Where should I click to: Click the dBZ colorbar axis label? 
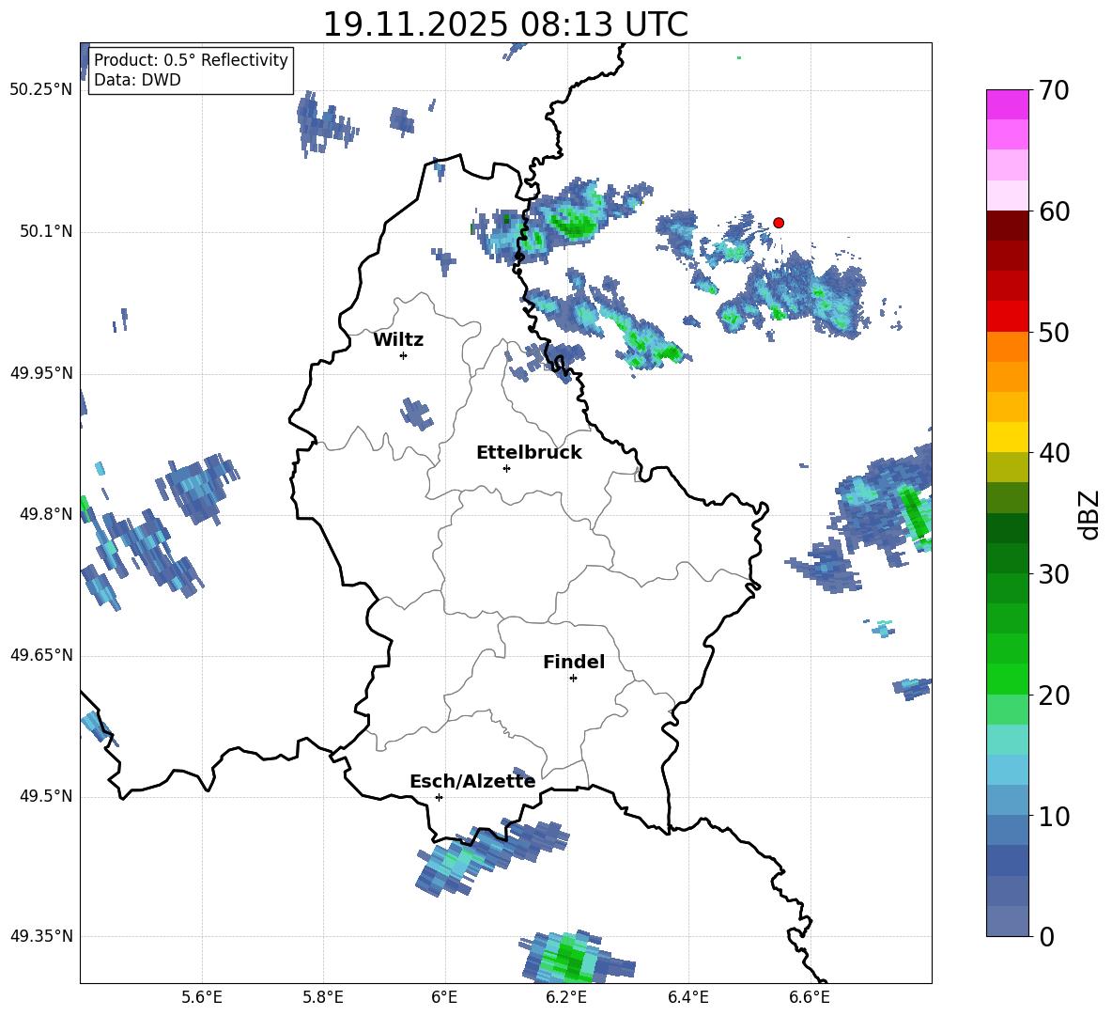point(1089,514)
